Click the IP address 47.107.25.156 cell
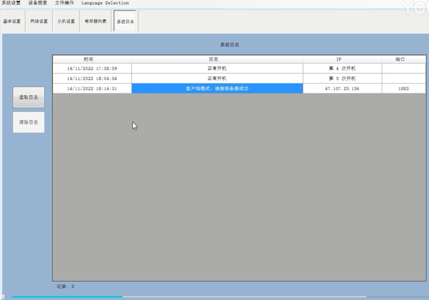429x300 pixels. click(x=342, y=88)
